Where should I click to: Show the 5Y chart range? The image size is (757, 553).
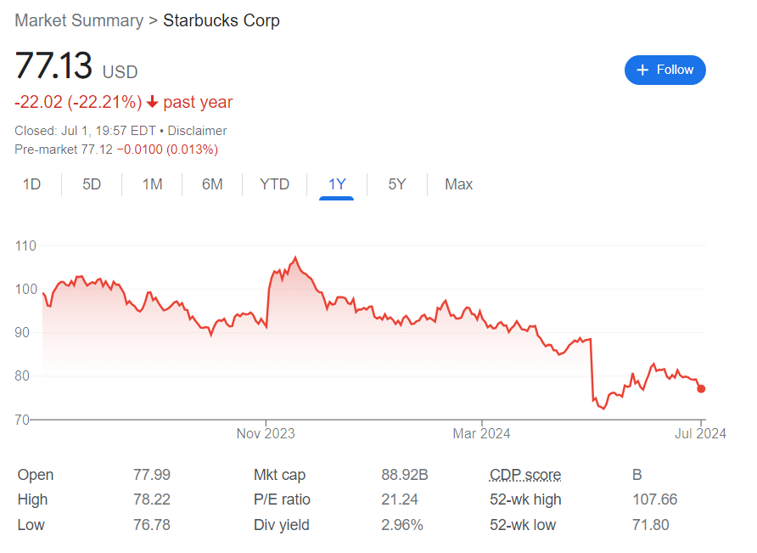pos(397,184)
